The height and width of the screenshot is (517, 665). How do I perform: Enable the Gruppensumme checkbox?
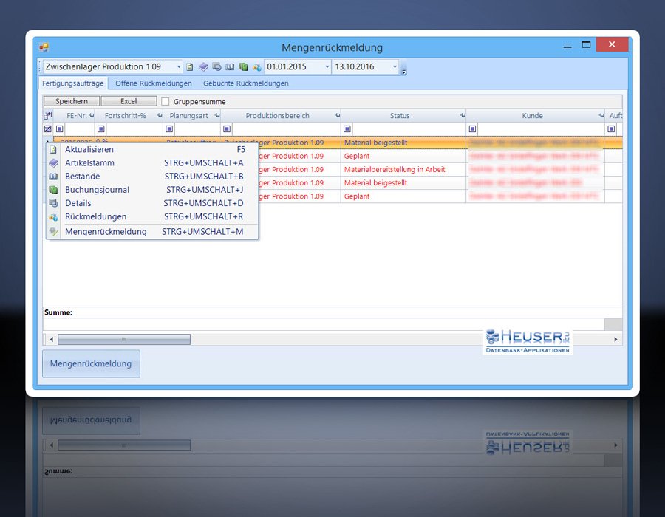(166, 102)
